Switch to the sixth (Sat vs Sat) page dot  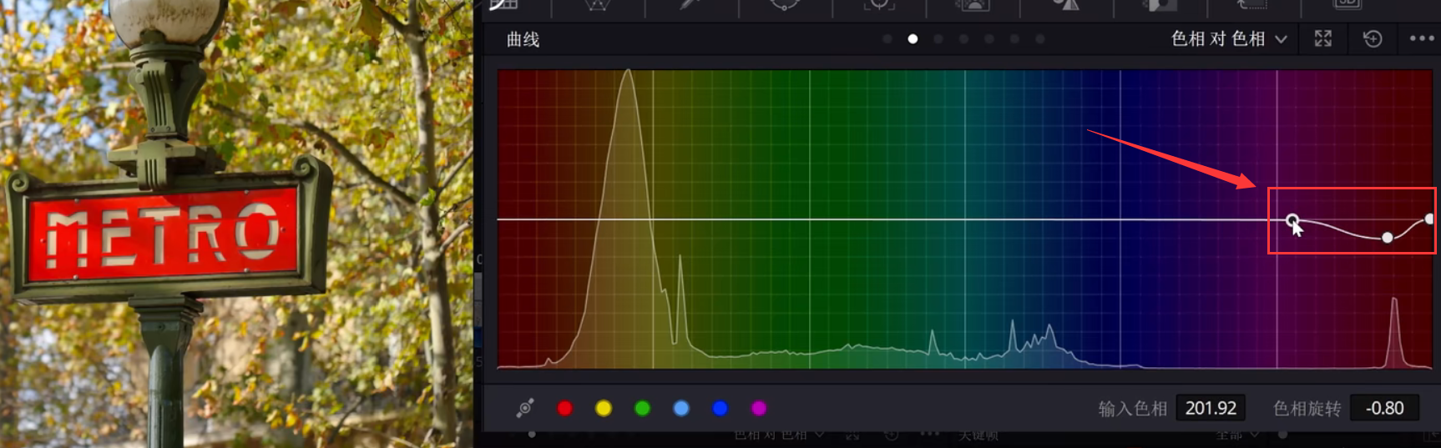(1014, 39)
